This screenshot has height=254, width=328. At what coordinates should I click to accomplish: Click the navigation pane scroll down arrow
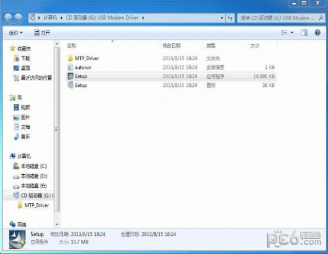tap(57, 225)
